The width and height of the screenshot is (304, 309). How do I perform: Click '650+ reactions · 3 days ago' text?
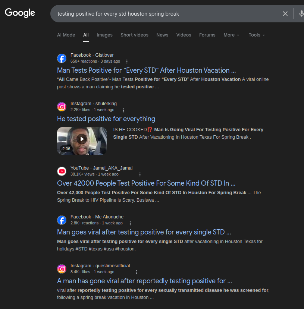(x=95, y=61)
